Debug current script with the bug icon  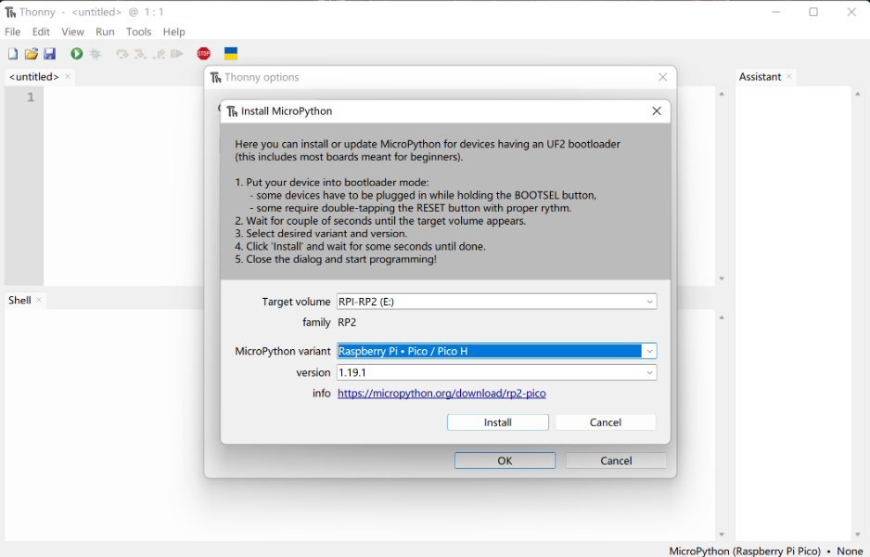(x=96, y=53)
